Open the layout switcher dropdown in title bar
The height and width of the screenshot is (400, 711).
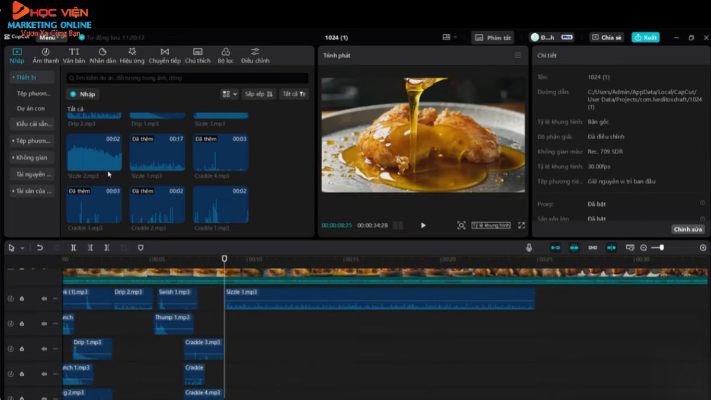coord(450,37)
